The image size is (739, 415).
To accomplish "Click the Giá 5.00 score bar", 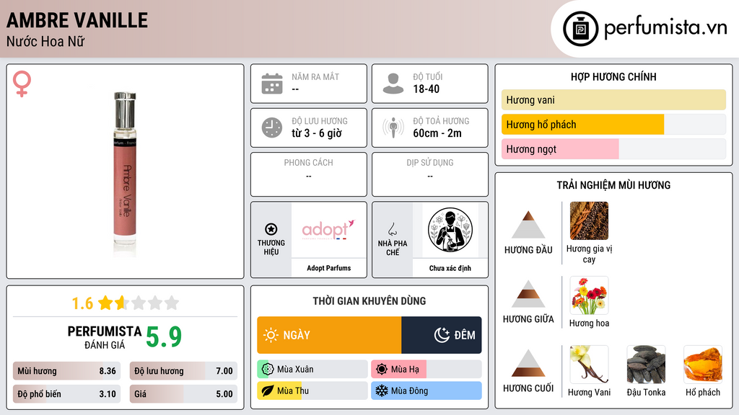I will [183, 394].
